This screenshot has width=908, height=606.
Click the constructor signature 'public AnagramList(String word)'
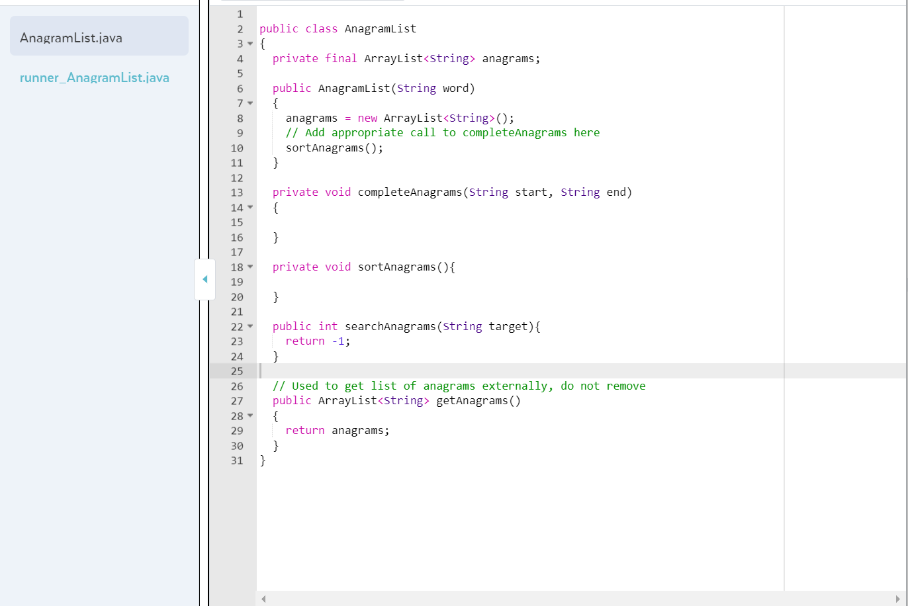click(374, 89)
